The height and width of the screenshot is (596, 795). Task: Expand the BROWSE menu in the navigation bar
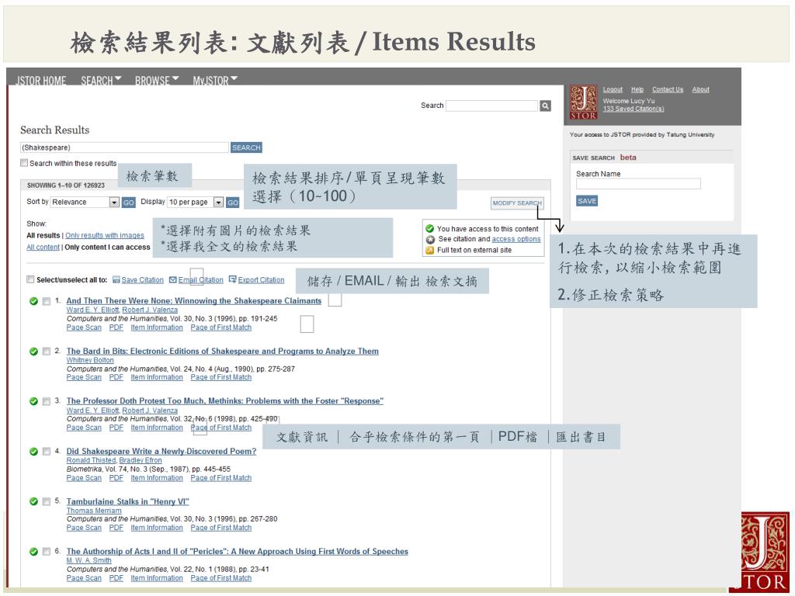coord(157,80)
